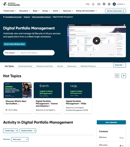Click the Ask a Question button
130x147 pixels.
(x=111, y=122)
